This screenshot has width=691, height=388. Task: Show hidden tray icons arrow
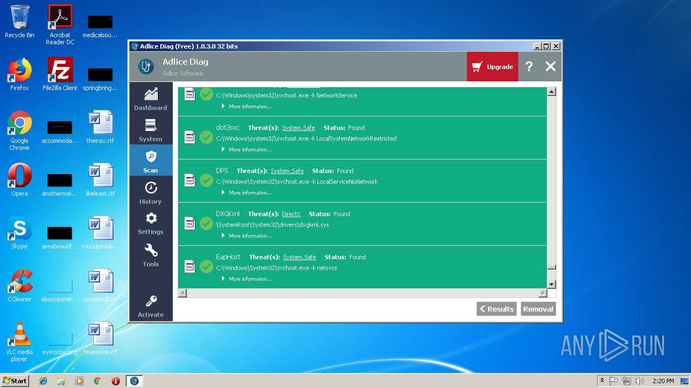[602, 381]
